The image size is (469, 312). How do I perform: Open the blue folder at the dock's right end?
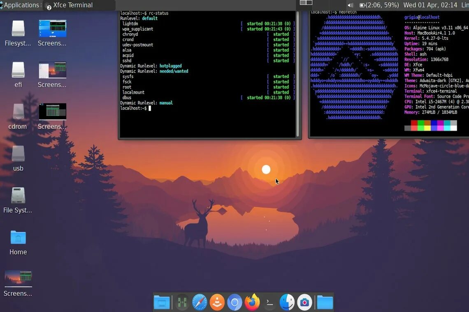click(325, 303)
